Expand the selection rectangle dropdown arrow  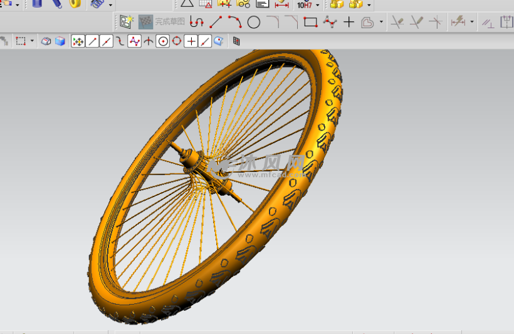[x=32, y=41]
